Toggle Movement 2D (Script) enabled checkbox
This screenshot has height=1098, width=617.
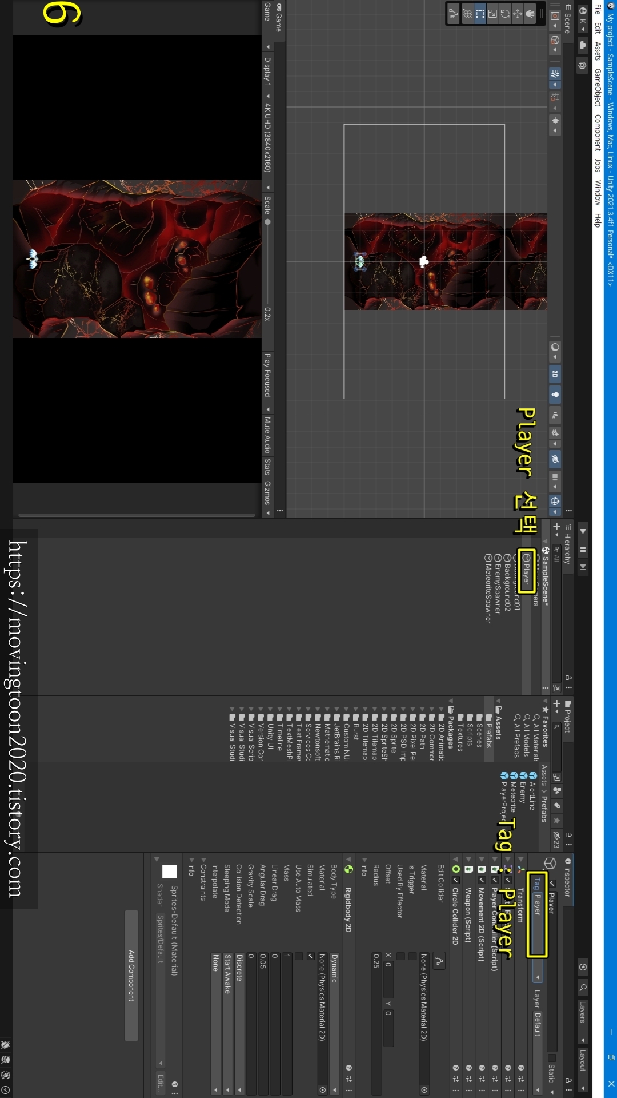pos(482,880)
